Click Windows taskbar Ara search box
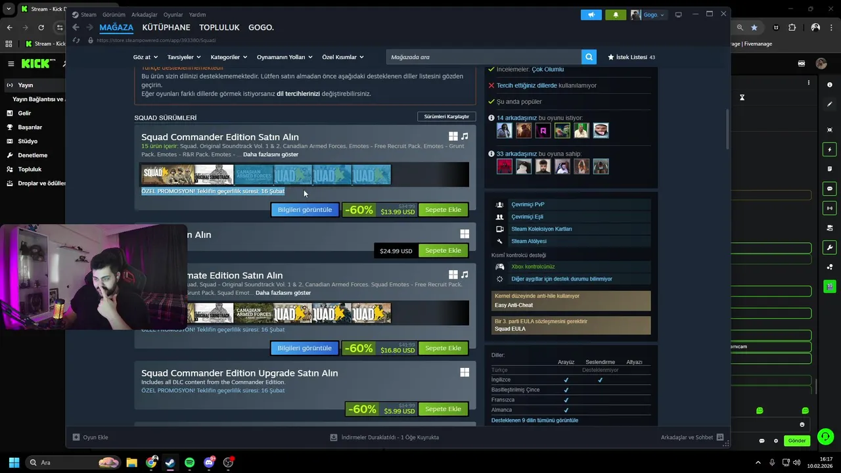 click(x=73, y=462)
